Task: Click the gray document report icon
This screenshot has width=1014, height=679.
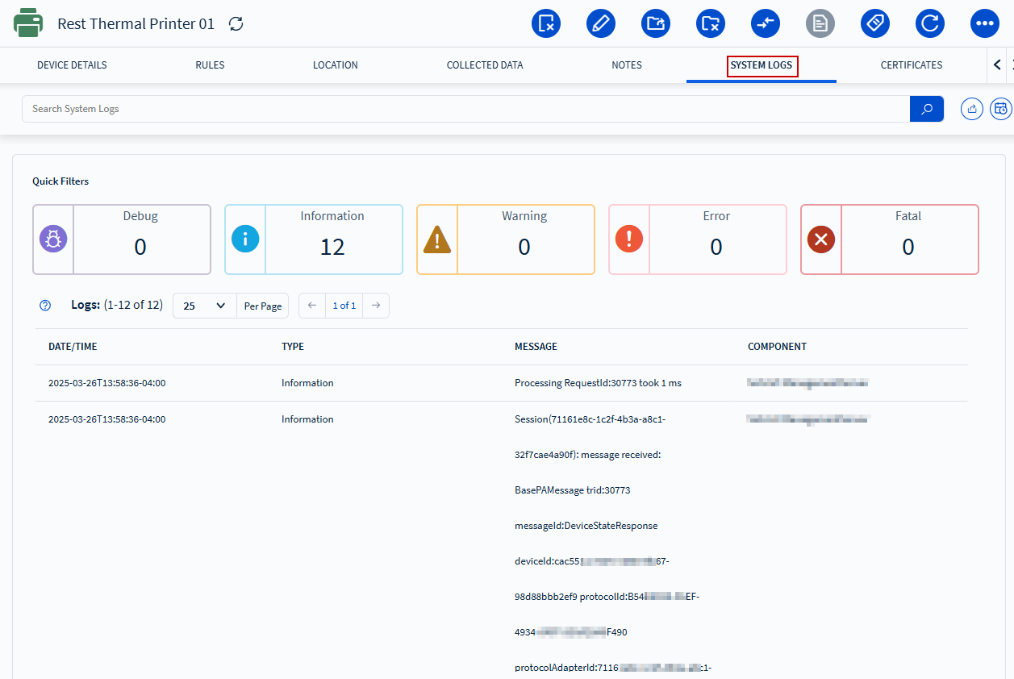Action: [820, 23]
